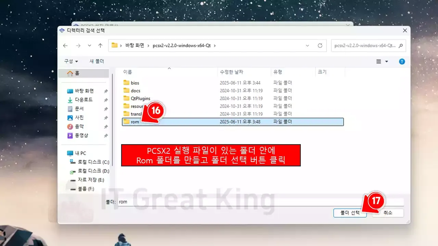Unpin 바탕 화면 via its pin icon

pyautogui.click(x=106, y=91)
